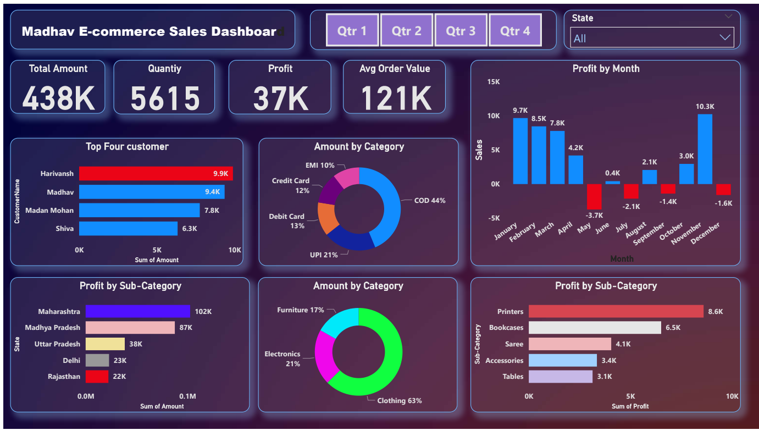
Task: Filter the dashboard by Qtr 2
Action: (x=406, y=30)
